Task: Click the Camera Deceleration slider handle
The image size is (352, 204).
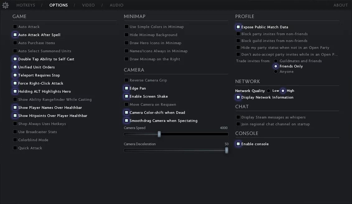Action: coord(227,150)
